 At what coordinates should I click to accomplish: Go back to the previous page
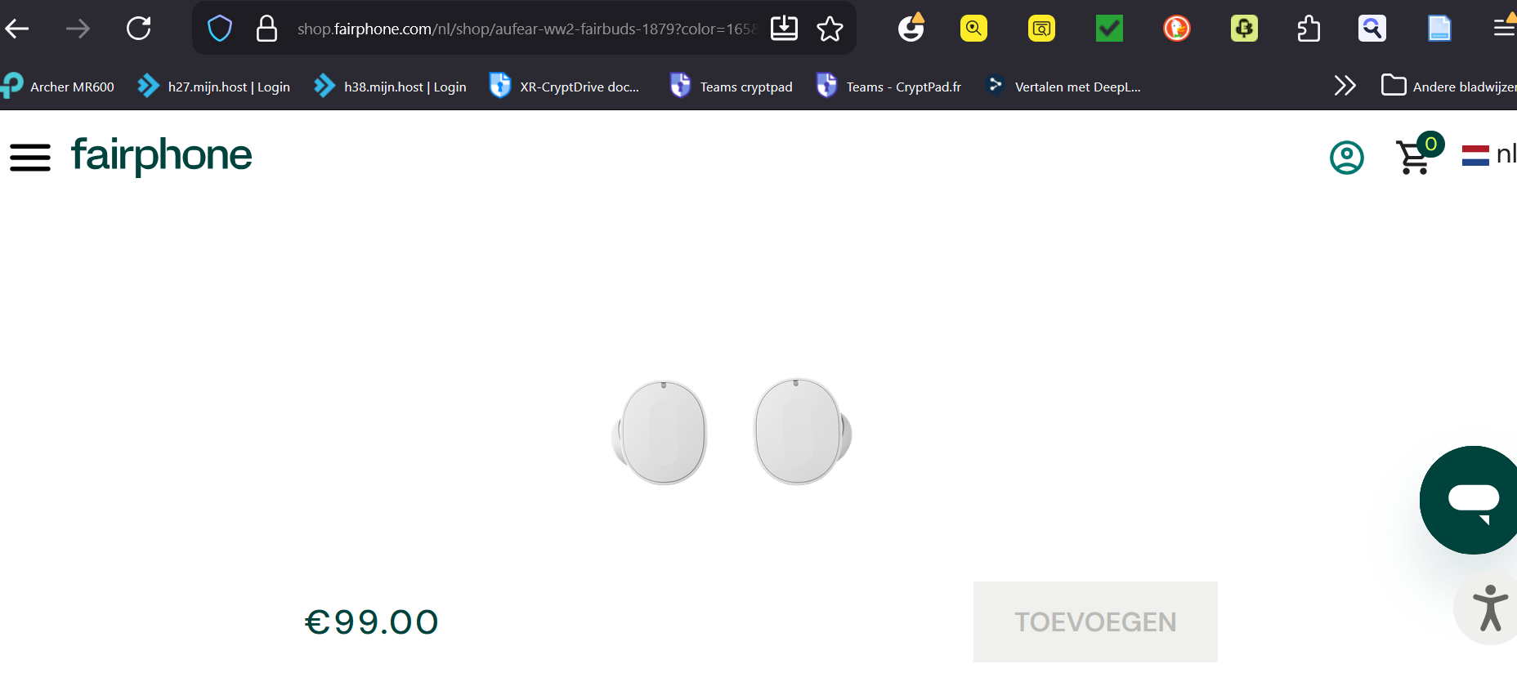pos(17,29)
